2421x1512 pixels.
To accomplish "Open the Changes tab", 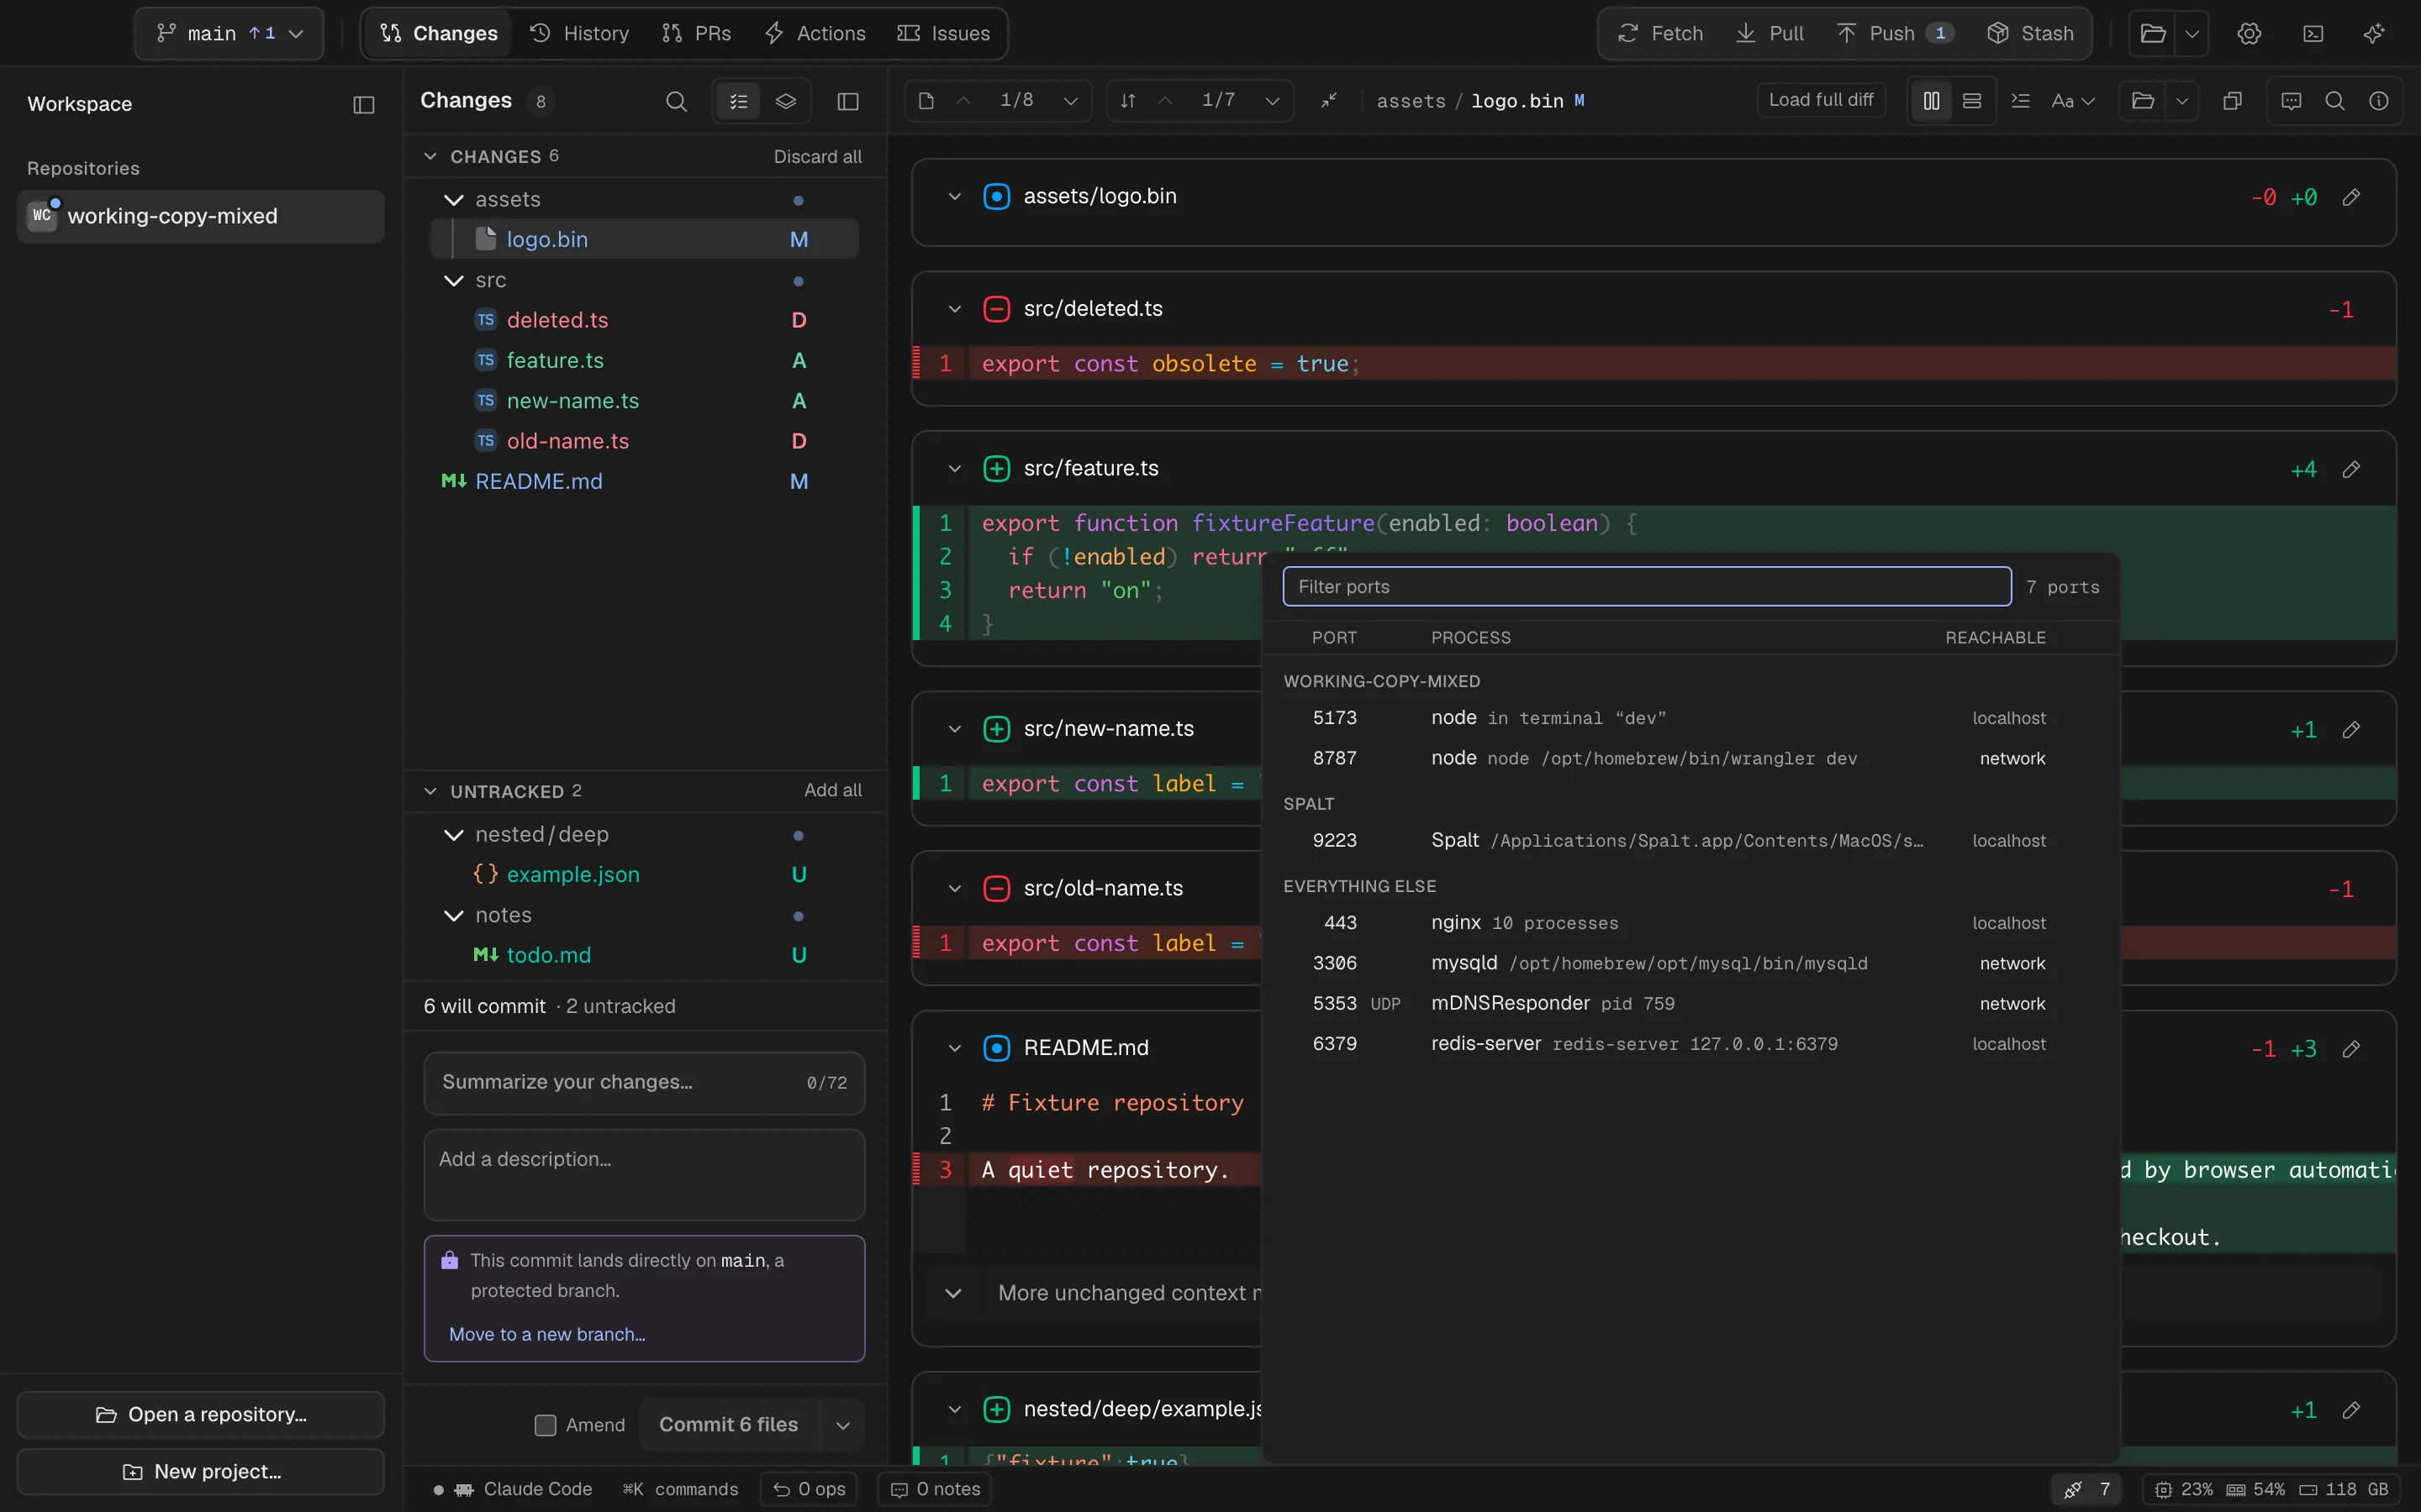I will click(x=438, y=33).
